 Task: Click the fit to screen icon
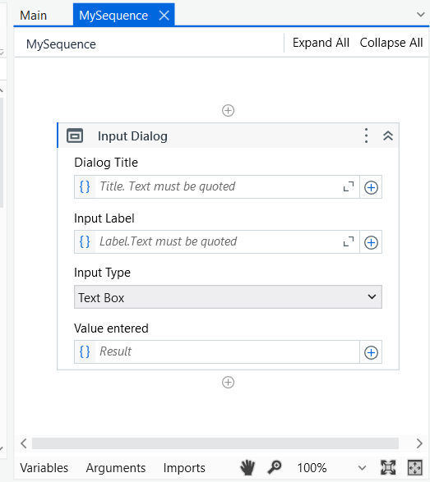pos(388,467)
